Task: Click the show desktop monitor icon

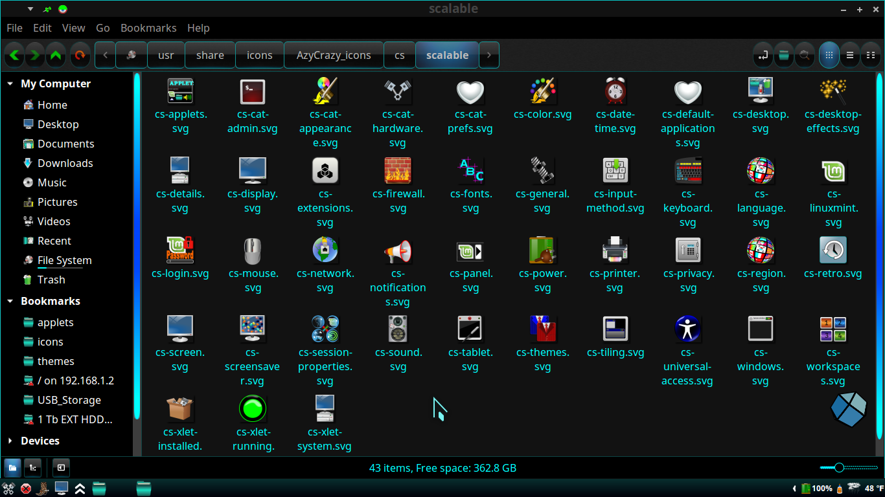Action: pyautogui.click(x=62, y=488)
